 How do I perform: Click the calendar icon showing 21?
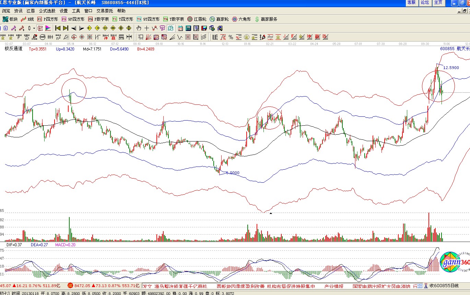(180, 28)
